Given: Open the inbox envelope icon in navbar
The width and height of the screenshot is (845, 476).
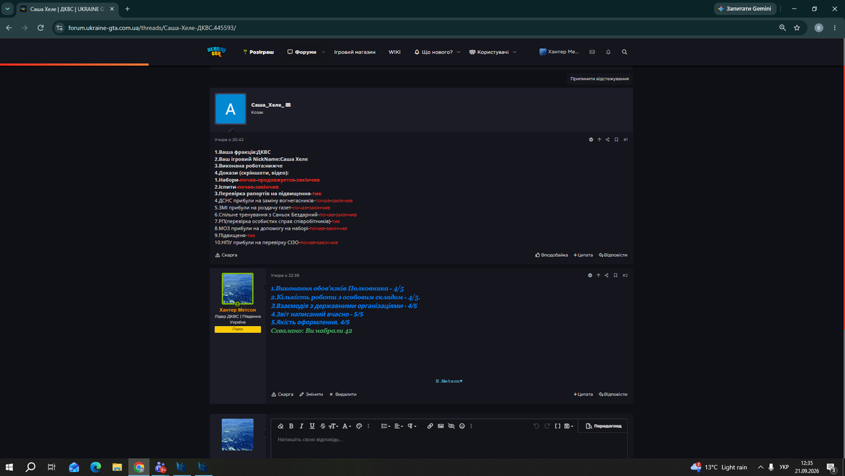Looking at the screenshot, I should pyautogui.click(x=592, y=51).
